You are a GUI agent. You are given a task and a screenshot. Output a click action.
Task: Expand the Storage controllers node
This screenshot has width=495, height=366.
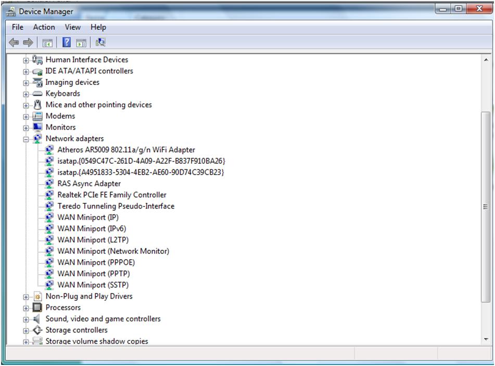26,331
